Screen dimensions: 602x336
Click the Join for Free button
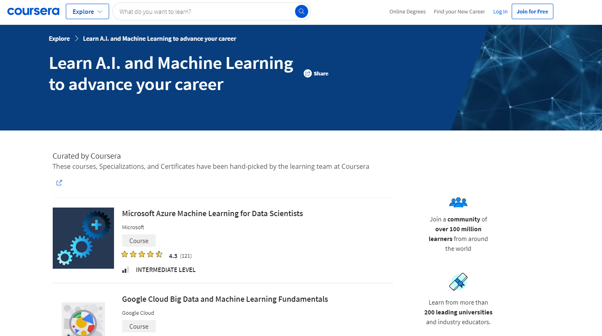point(532,11)
